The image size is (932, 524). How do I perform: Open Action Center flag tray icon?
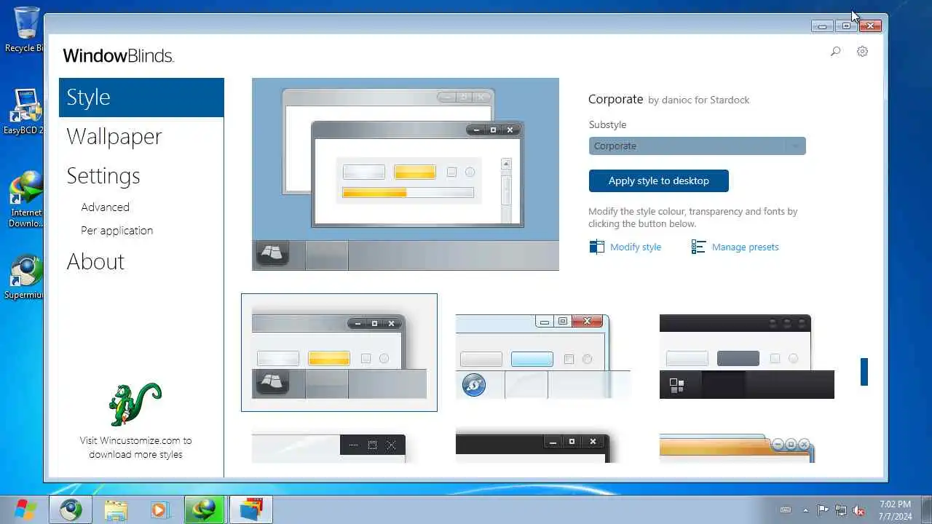823,510
